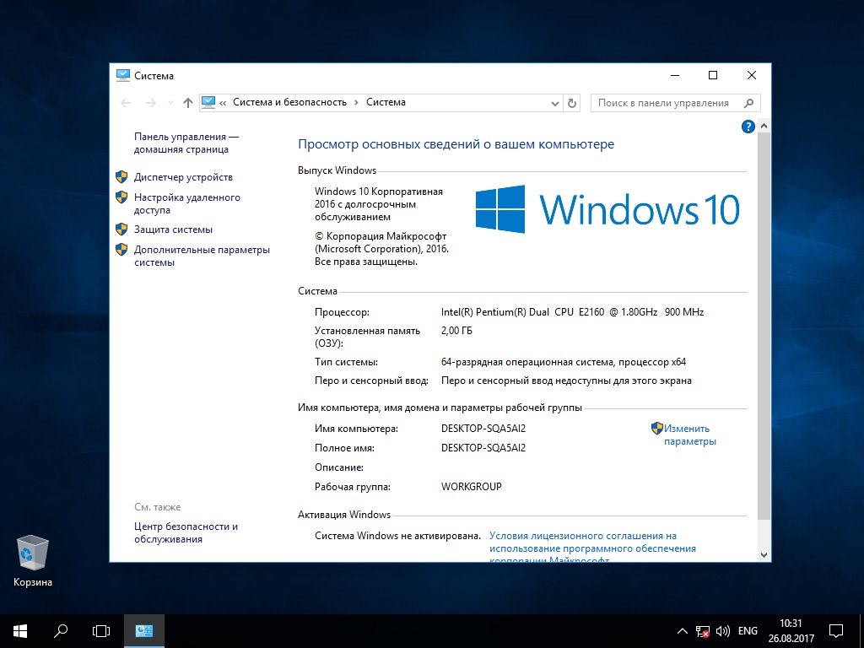Screen dimensions: 864x648
Task: Open the clock showing 10:31
Action: (791, 631)
